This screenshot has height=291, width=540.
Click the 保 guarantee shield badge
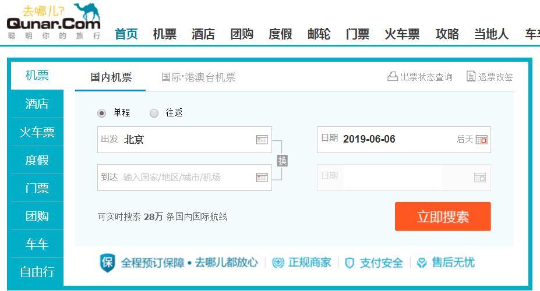pyautogui.click(x=107, y=263)
